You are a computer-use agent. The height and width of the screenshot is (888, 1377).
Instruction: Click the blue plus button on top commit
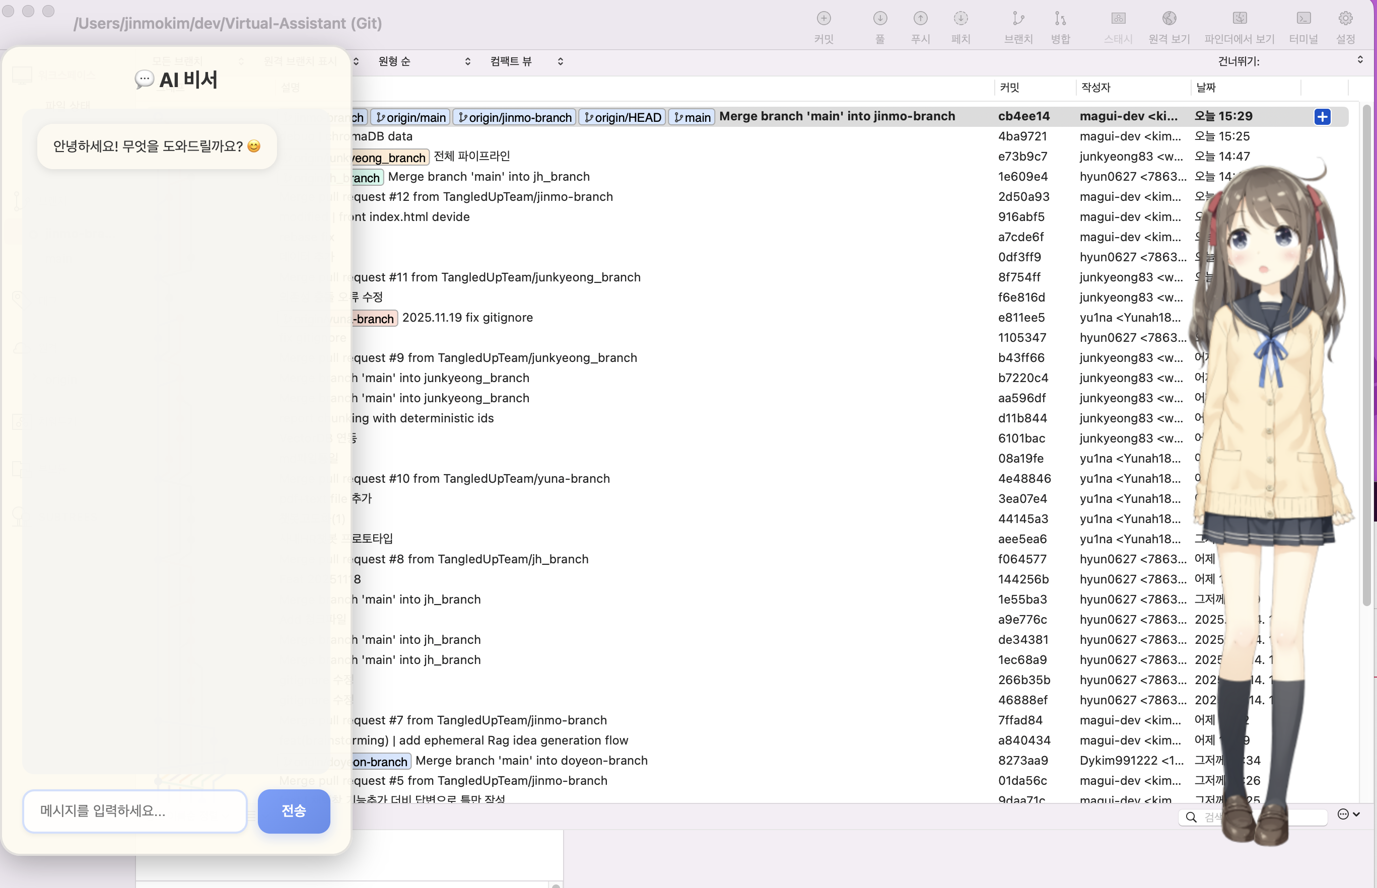(1322, 116)
